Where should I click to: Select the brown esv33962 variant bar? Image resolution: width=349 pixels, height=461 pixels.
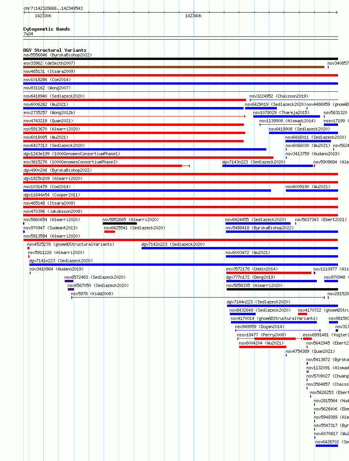tap(174, 67)
